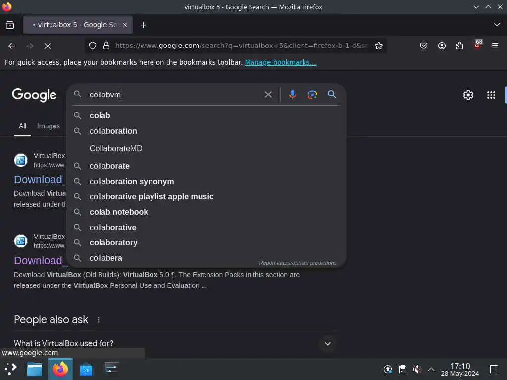Submit search with magnifier button
The image size is (507, 380).
[x=332, y=95]
